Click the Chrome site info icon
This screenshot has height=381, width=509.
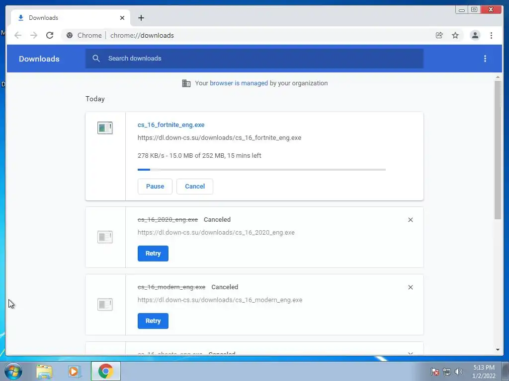70,35
